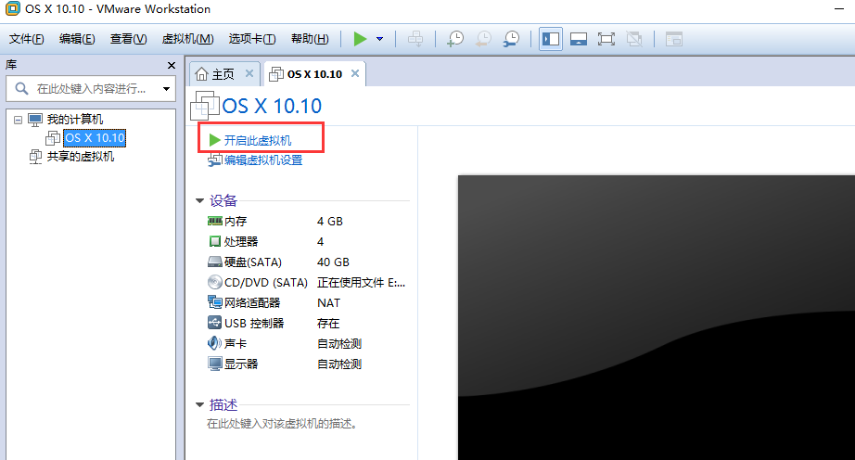Click the 声卡 sound card icon

[215, 343]
